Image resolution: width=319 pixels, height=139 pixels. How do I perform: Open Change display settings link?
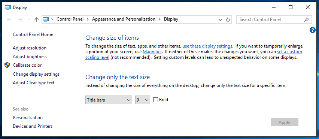click(x=36, y=74)
